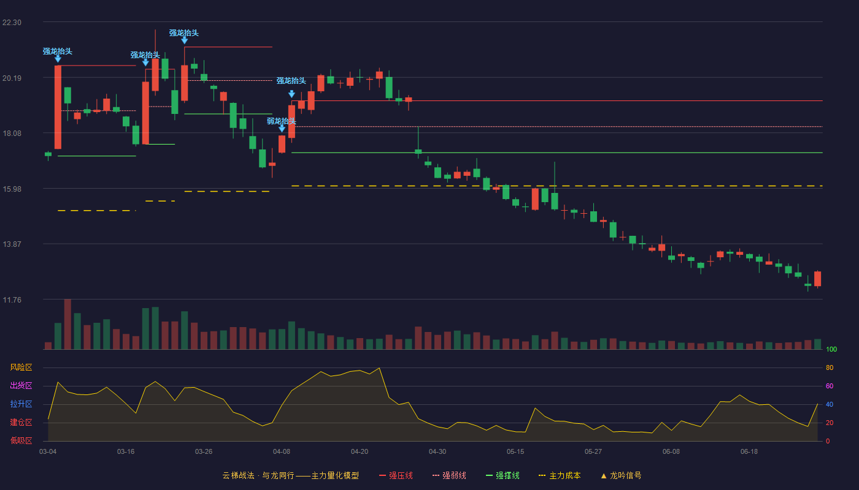859x490 pixels.
Task: Click the last red candlestick at the chart's right end
Action: [817, 279]
